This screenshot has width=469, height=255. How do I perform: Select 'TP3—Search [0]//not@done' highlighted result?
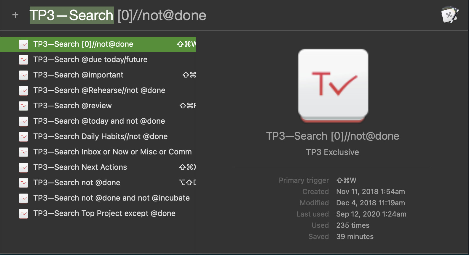(98, 44)
